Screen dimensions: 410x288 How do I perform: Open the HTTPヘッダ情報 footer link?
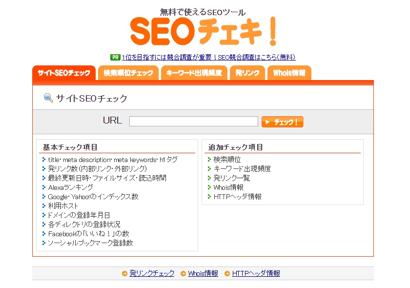click(x=256, y=273)
